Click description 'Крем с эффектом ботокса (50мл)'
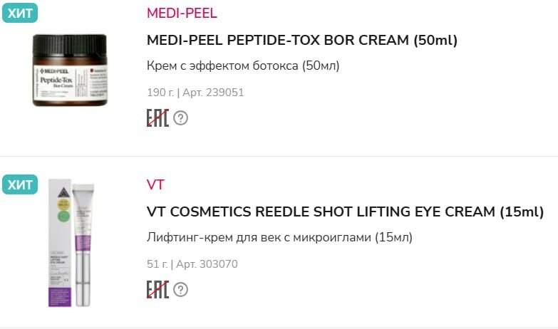The width and height of the screenshot is (558, 329). [x=243, y=66]
